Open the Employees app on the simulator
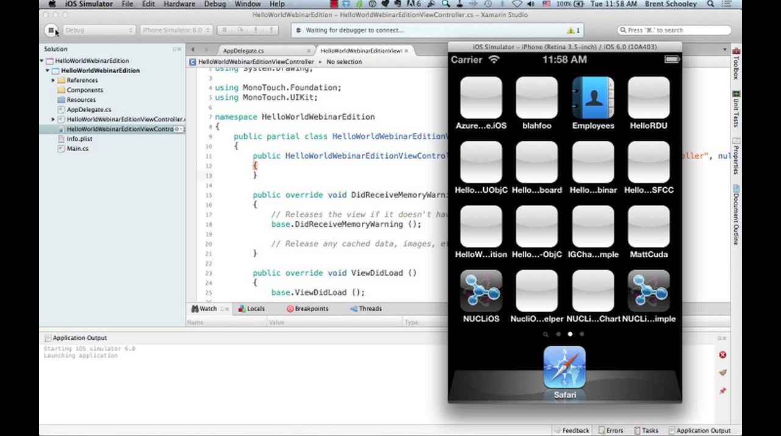781x436 pixels. pyautogui.click(x=592, y=98)
